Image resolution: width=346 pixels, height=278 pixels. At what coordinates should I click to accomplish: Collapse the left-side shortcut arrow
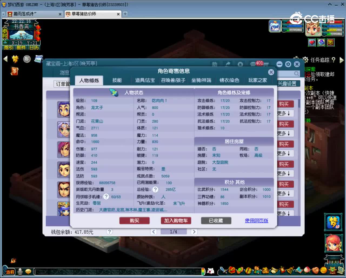coord(5,59)
